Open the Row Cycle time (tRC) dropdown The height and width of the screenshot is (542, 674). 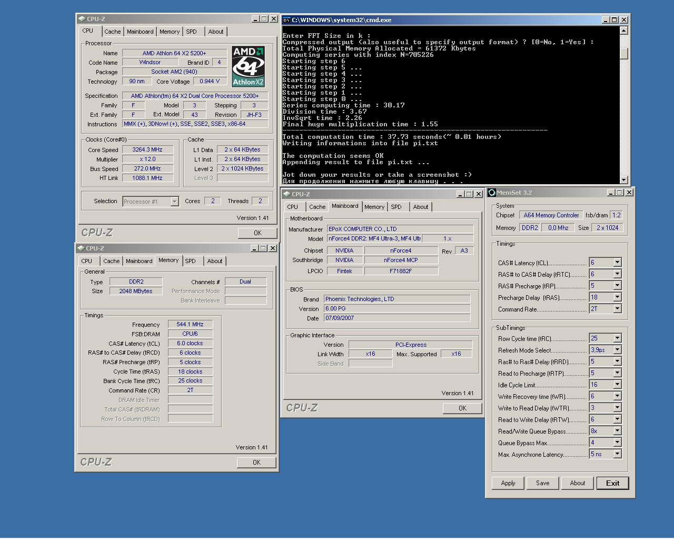point(617,338)
